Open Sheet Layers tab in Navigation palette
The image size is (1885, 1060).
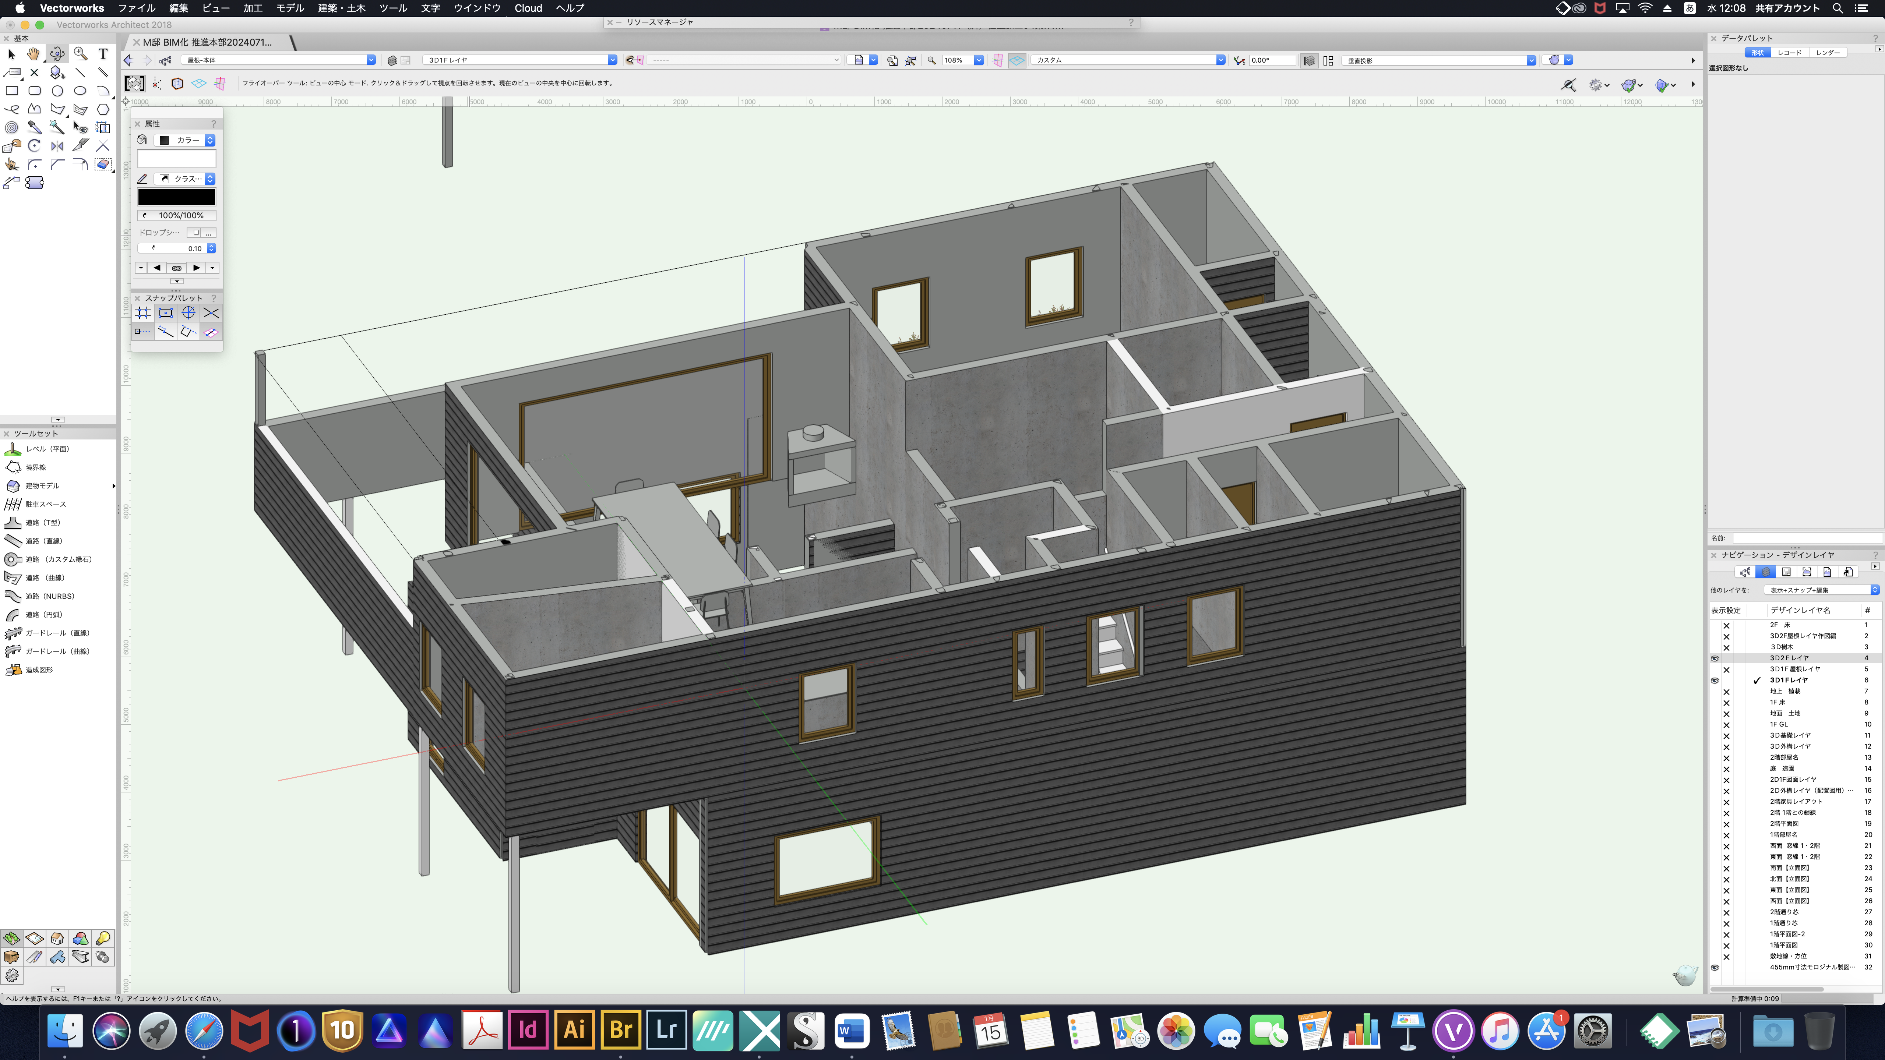coord(1786,572)
